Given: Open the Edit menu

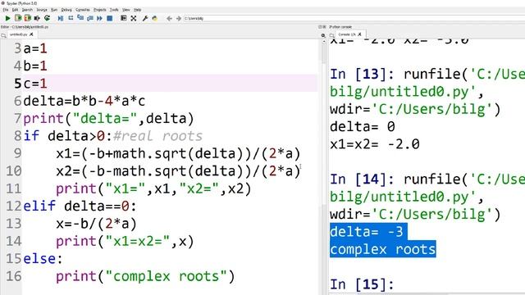Looking at the screenshot, I should coord(15,10).
